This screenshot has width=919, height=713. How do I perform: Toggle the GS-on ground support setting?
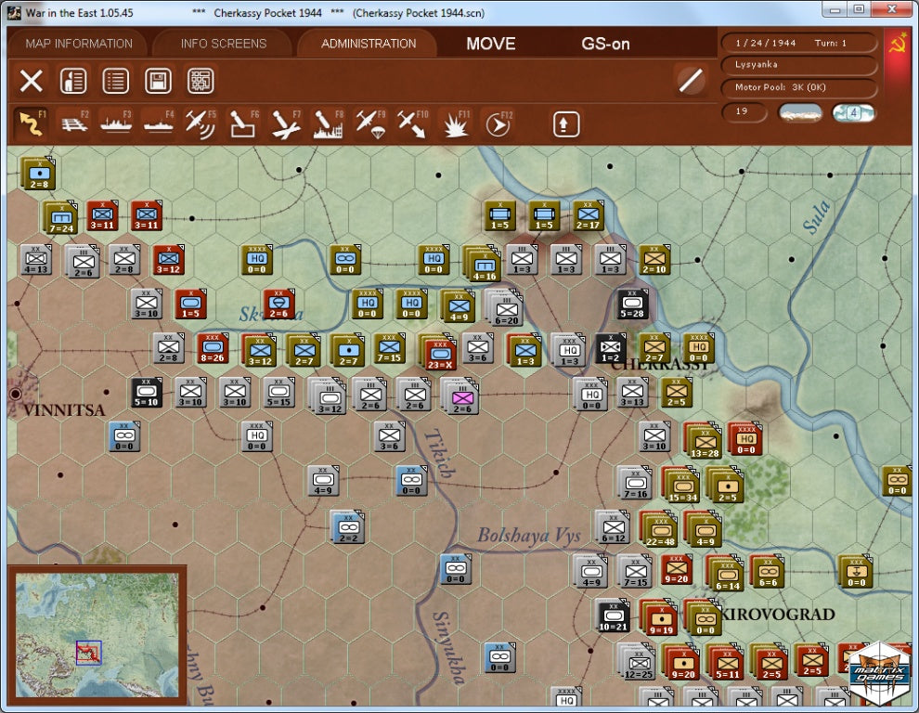point(605,44)
